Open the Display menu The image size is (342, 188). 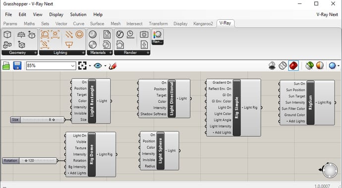pos(56,14)
